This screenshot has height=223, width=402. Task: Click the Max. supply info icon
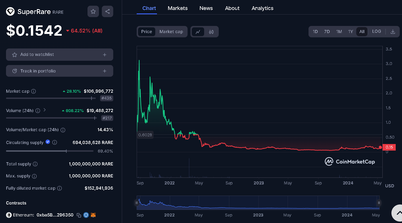coord(34,176)
